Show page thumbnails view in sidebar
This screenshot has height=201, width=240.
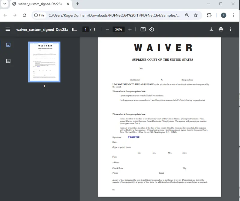click(x=8, y=45)
